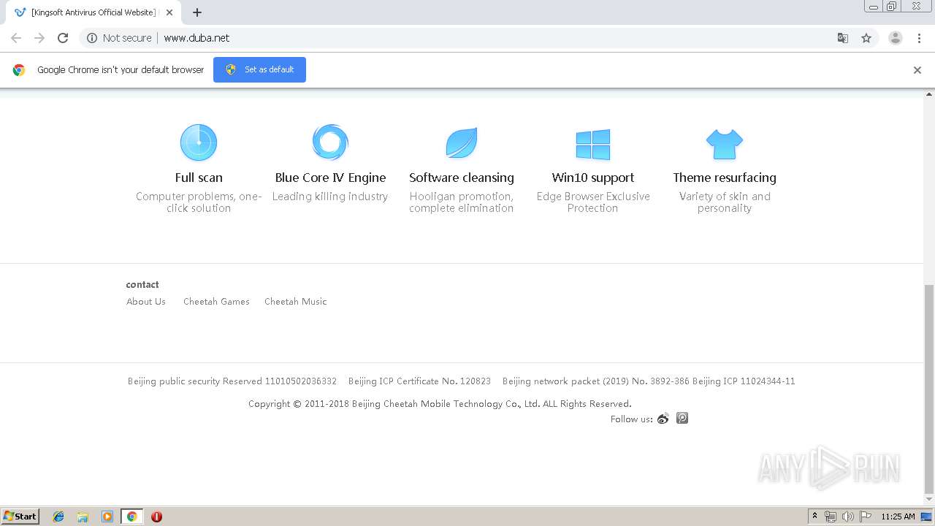Click the Win10 support Windows logo icon
Screen dimensions: 935x526
point(592,145)
